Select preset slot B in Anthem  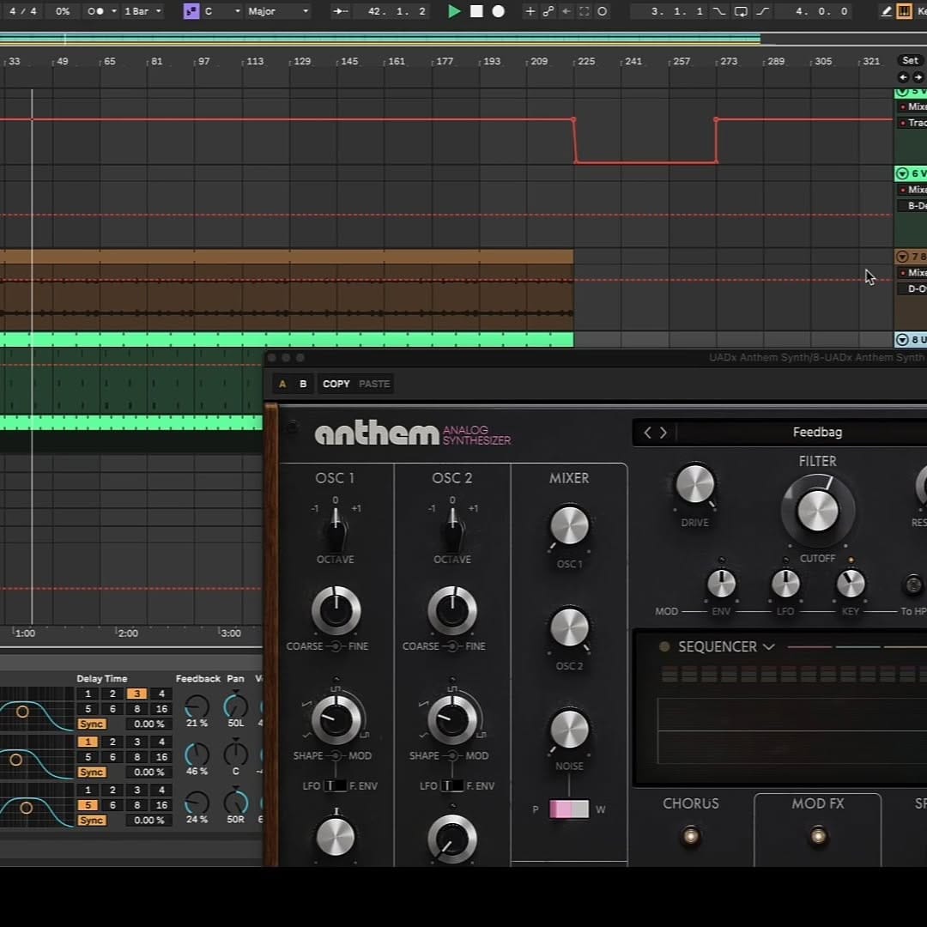[x=303, y=384]
